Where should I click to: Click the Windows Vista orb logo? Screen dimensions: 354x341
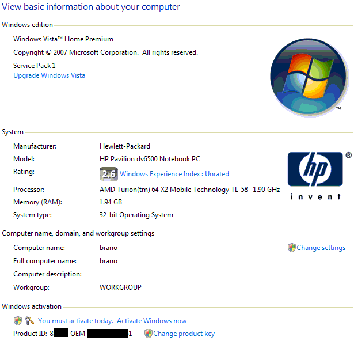[309, 78]
